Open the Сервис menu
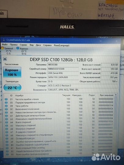The height and width of the screenshot is (165, 124). click(24, 45)
